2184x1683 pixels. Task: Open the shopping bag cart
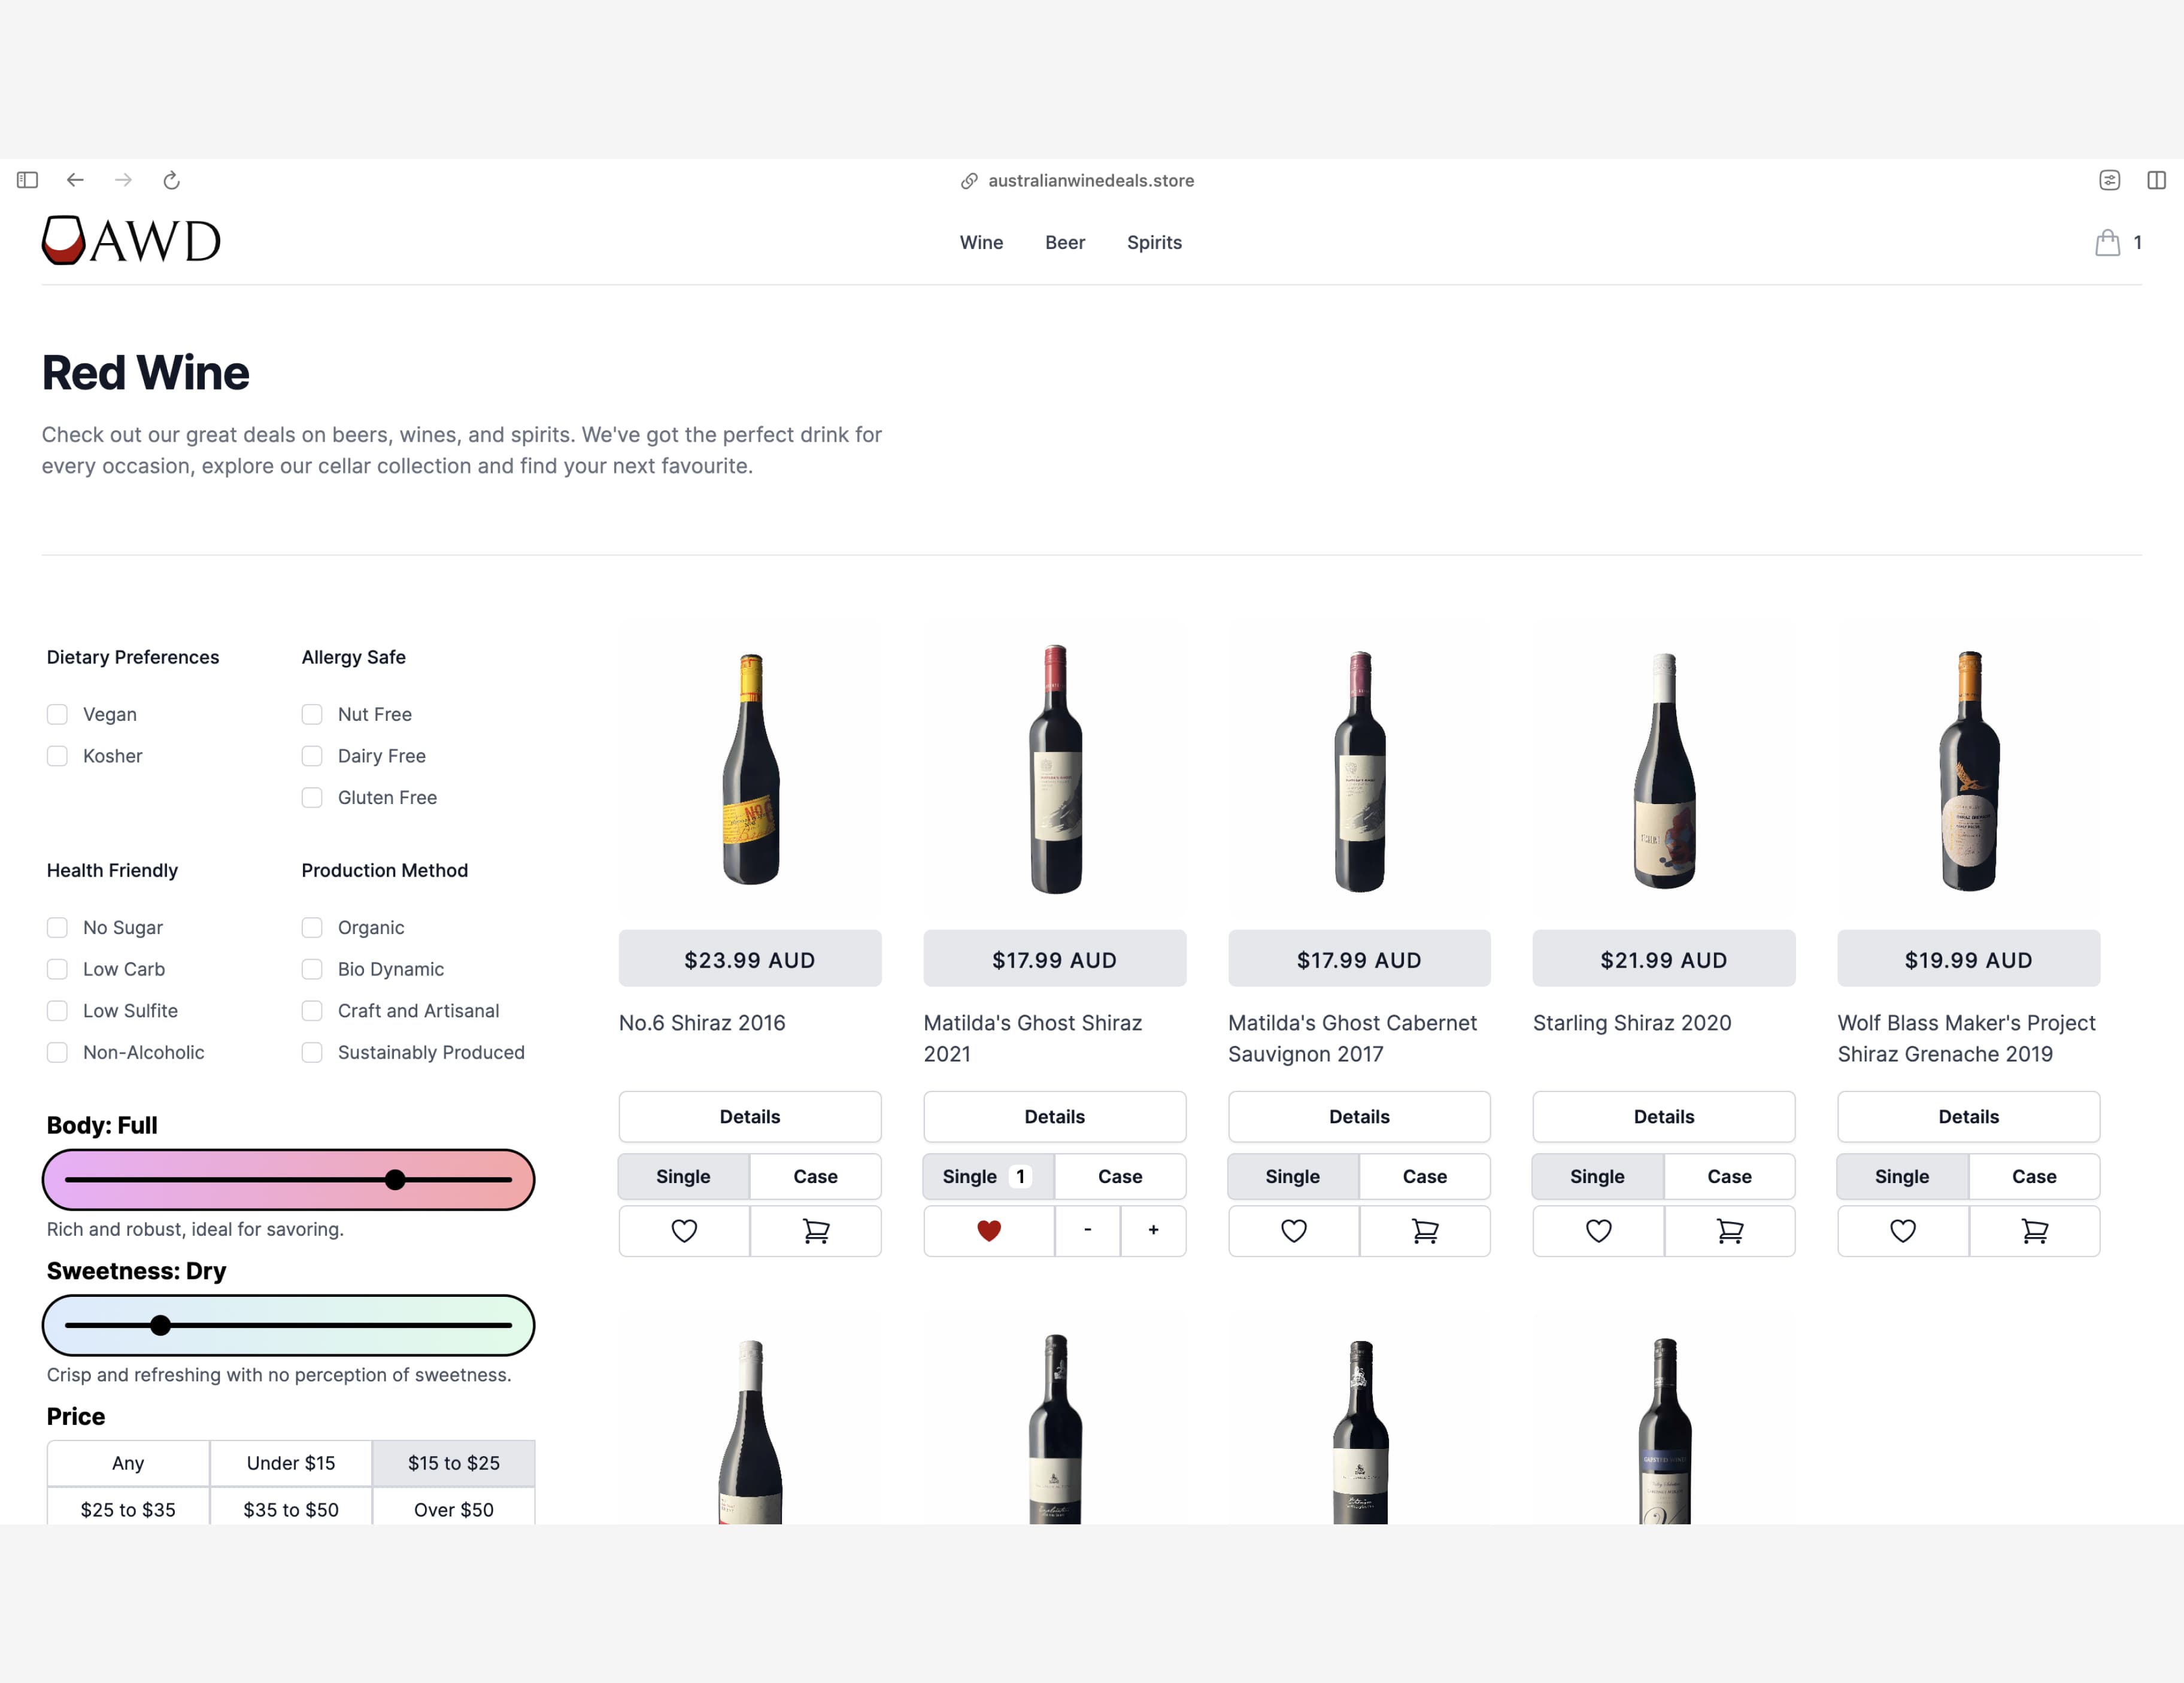pos(2107,243)
